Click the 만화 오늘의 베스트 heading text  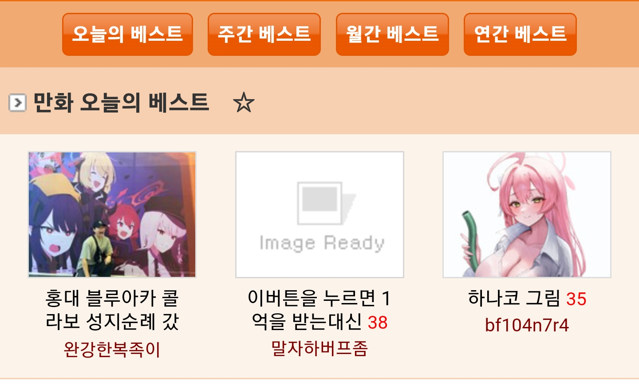click(x=121, y=102)
